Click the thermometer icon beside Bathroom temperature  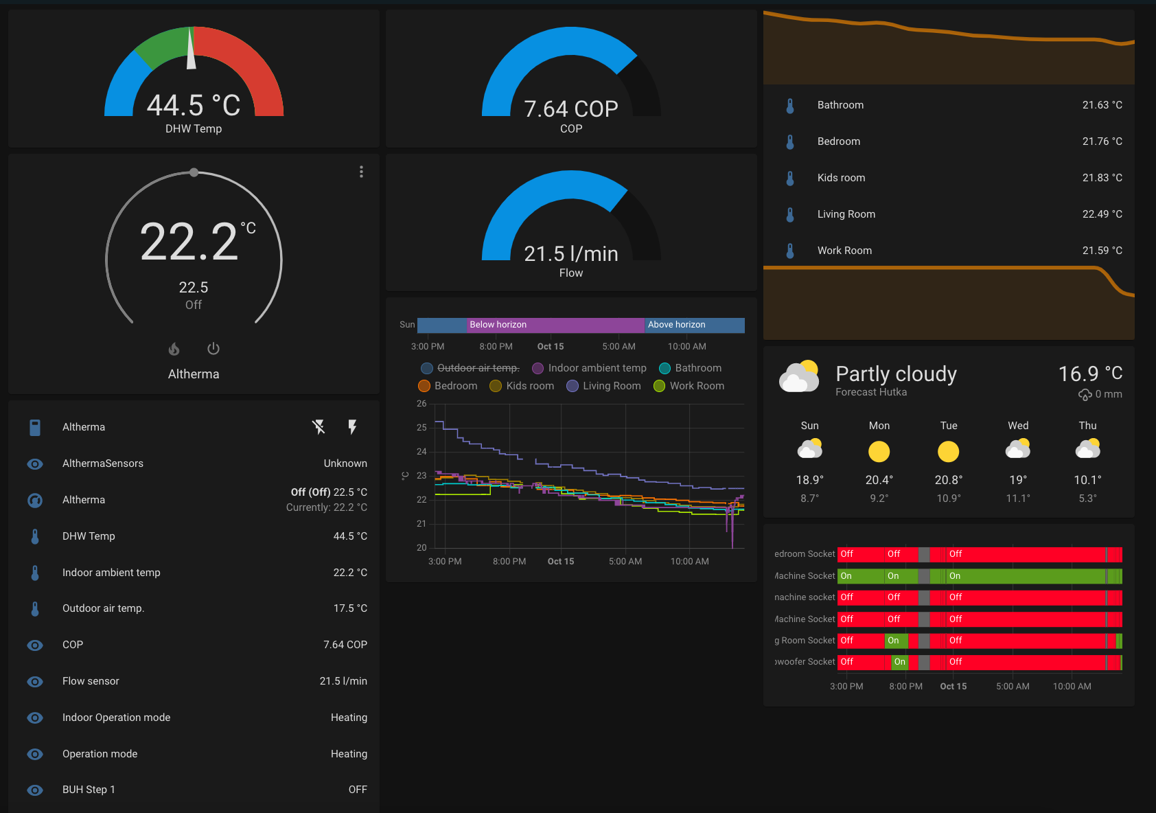pyautogui.click(x=790, y=105)
